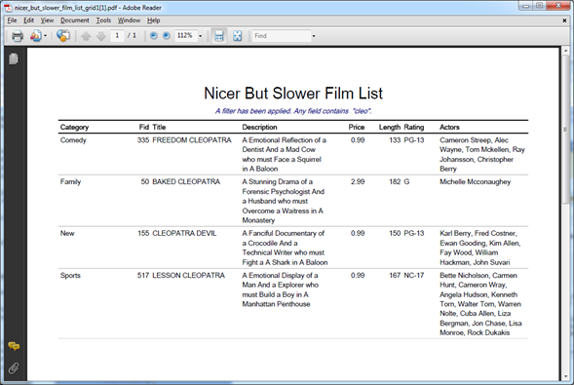The image size is (574, 385).
Task: Click the zoom in circle button
Action: (x=167, y=35)
